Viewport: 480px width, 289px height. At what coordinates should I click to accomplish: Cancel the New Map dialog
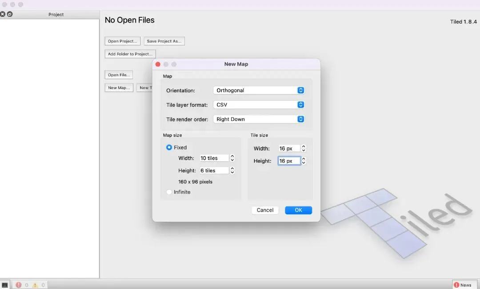[x=265, y=210]
